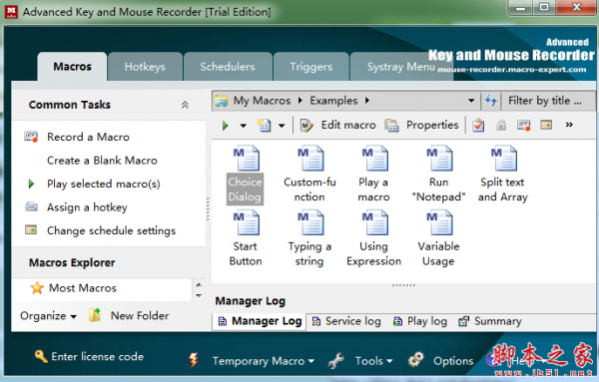Image resolution: width=599 pixels, height=382 pixels.
Task: Select the Using Expression macro icon
Action: [x=374, y=222]
